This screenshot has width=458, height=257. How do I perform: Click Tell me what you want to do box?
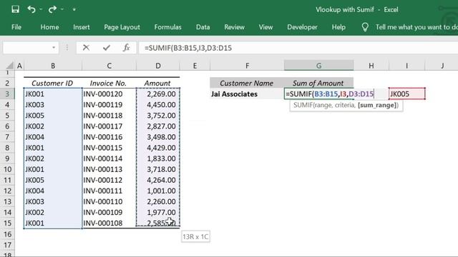pos(416,27)
